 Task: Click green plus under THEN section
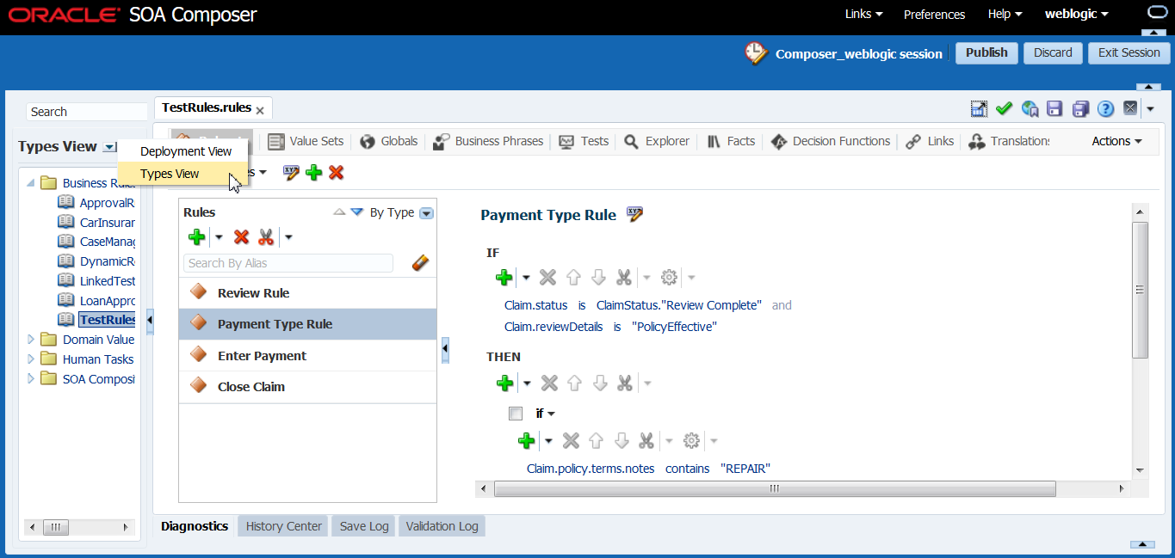point(505,383)
